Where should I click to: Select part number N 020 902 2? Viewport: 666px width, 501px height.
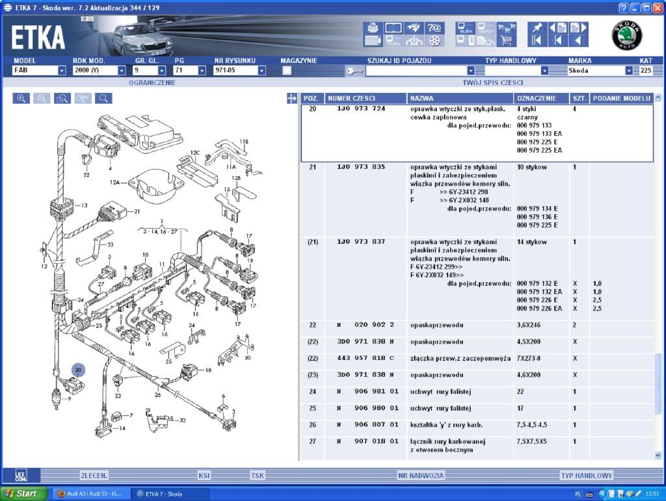(x=366, y=325)
